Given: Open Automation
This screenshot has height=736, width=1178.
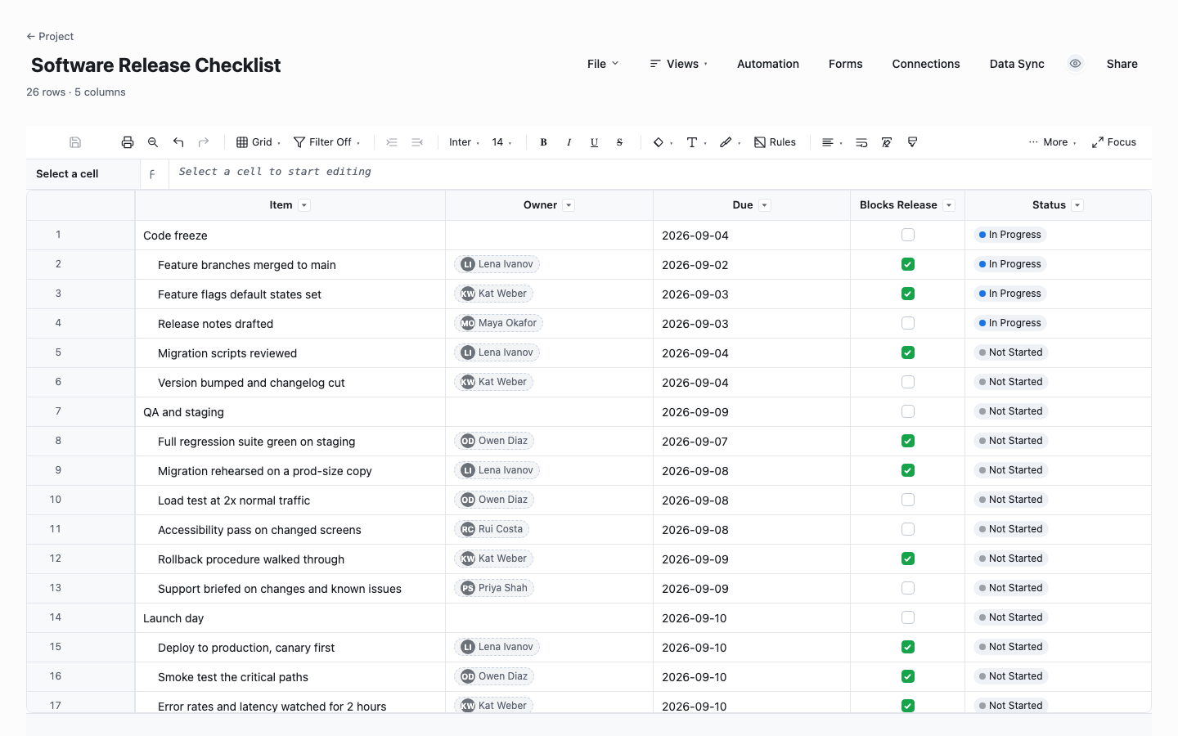Looking at the screenshot, I should point(768,64).
